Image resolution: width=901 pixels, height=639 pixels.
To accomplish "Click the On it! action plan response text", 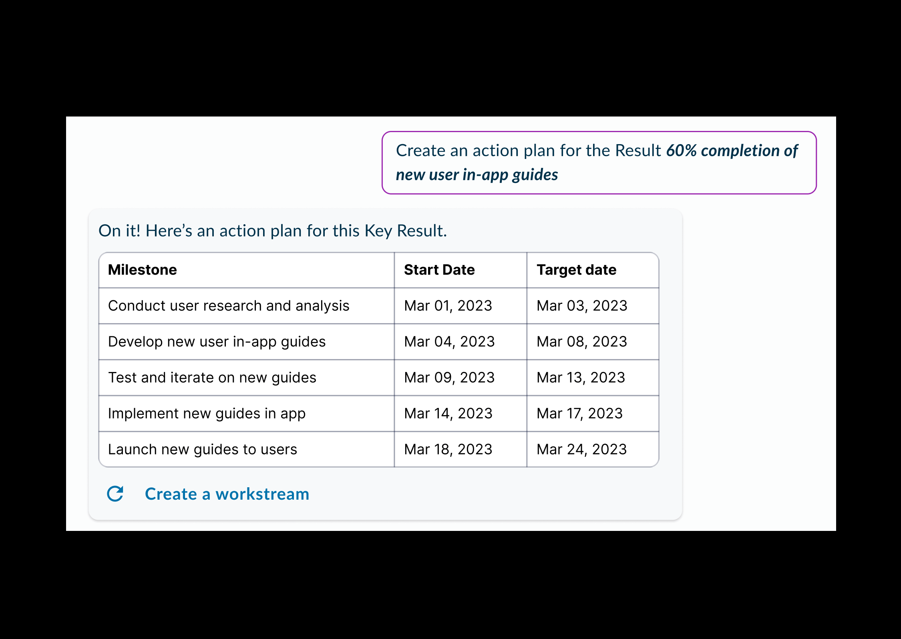I will (x=273, y=231).
